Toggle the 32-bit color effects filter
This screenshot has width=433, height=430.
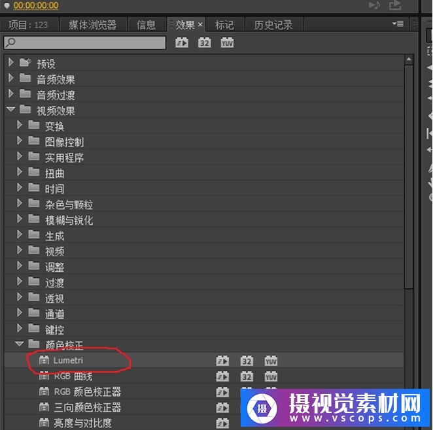pyautogui.click(x=205, y=42)
